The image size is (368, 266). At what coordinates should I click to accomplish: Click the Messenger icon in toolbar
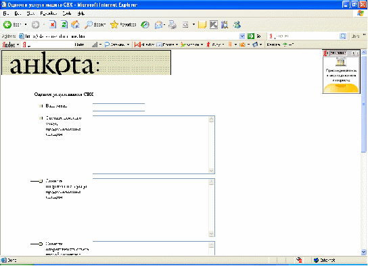237,25
